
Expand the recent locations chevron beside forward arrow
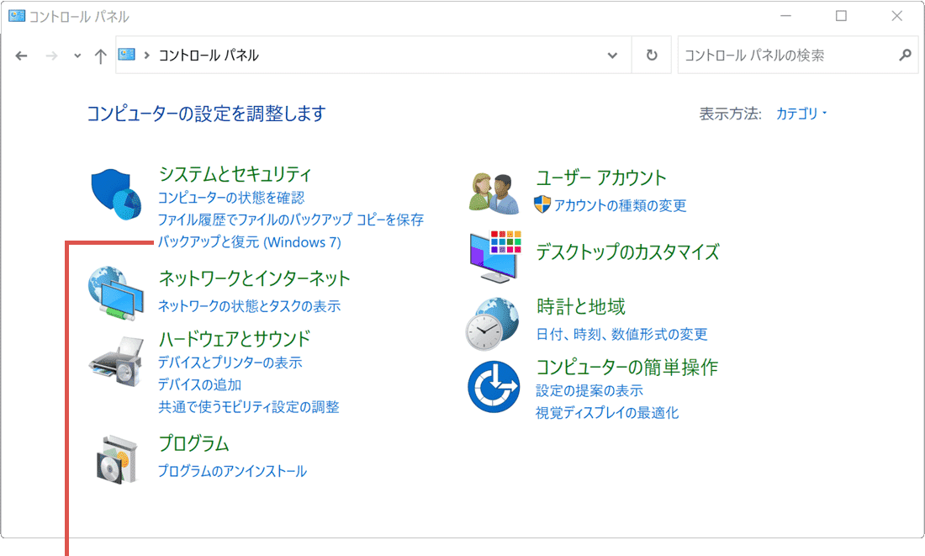(x=77, y=54)
